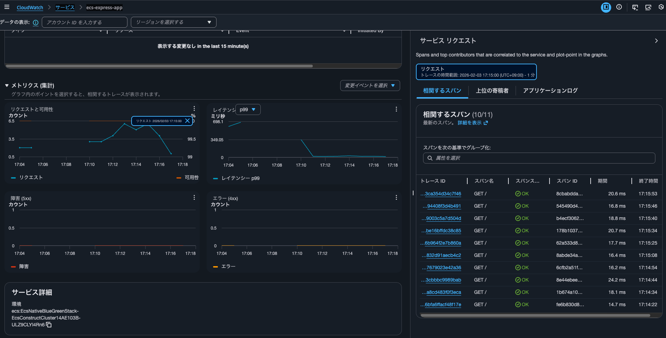This screenshot has height=338, width=666.
Task: Toggle the 可用性 legend series
Action: click(x=188, y=178)
